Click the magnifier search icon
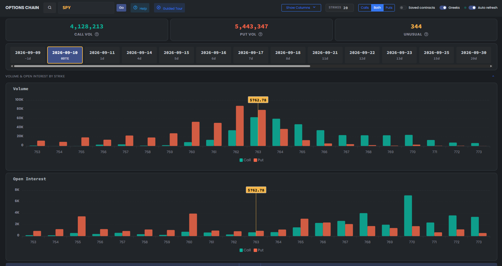 pyautogui.click(x=50, y=7)
